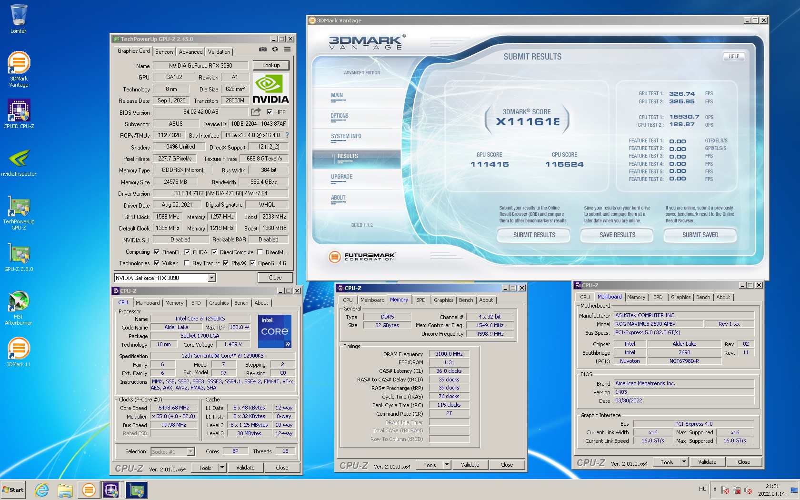Click the NVIDIA logo in GPU-Z

pos(270,89)
